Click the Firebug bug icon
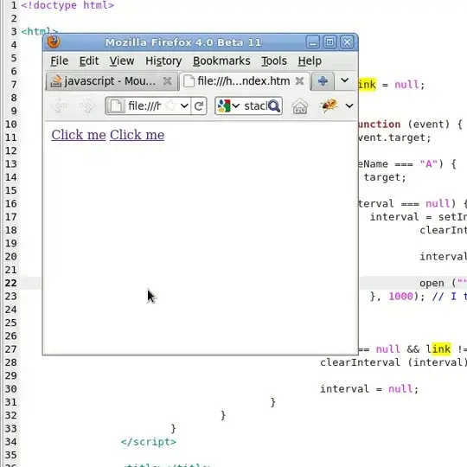Image resolution: width=467 pixels, height=467 pixels. pos(329,106)
